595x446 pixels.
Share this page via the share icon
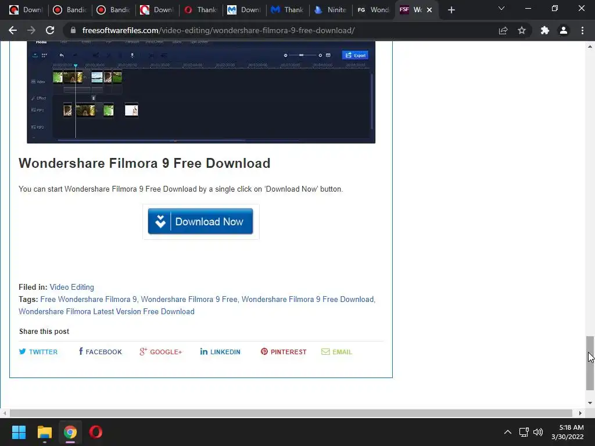point(503,30)
